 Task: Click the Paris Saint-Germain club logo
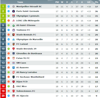(13, 11)
